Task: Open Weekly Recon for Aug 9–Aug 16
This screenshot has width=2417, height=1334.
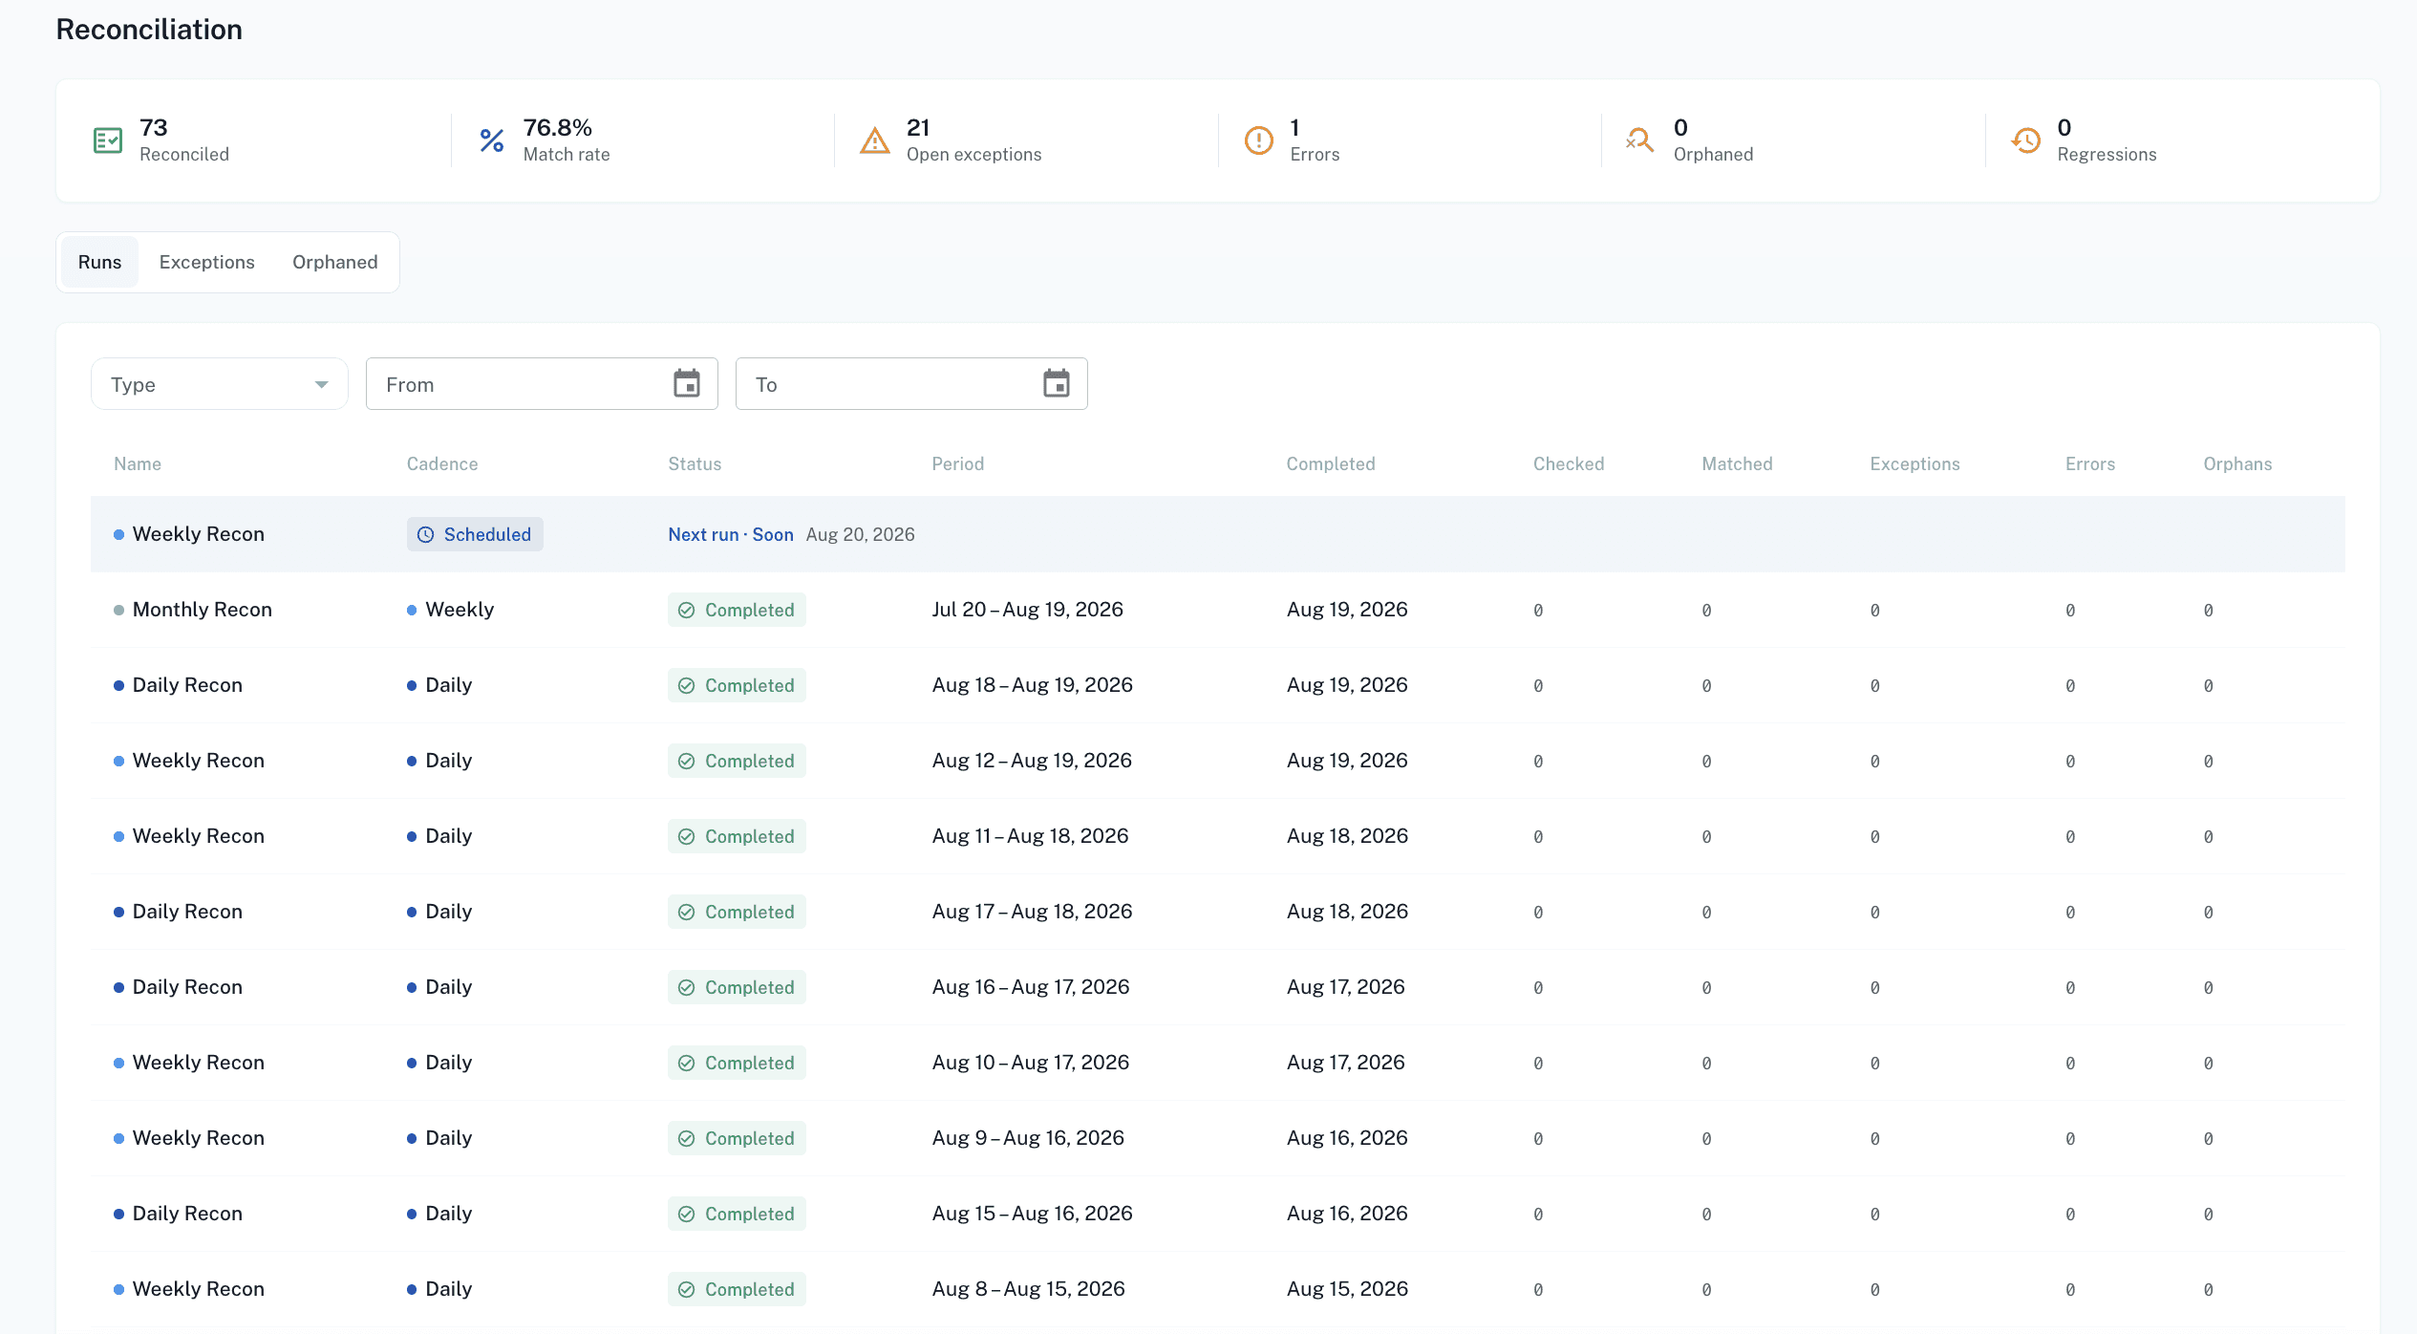Action: click(1218, 1138)
